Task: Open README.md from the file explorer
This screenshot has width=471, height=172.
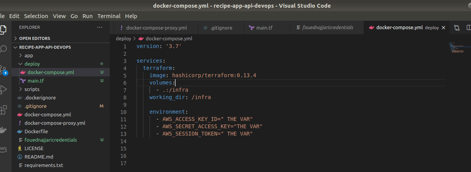Action: point(38,157)
